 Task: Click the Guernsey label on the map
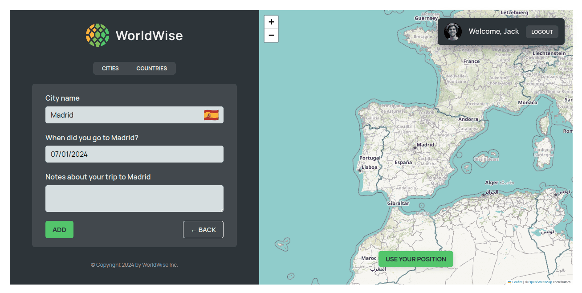click(x=426, y=18)
